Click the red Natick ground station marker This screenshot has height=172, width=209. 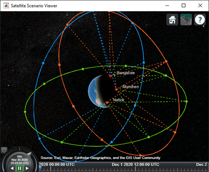(107, 102)
